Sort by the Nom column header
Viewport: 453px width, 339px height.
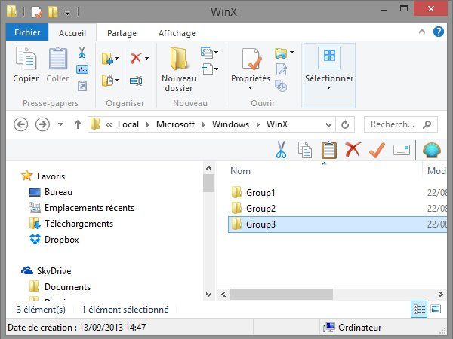pyautogui.click(x=240, y=171)
